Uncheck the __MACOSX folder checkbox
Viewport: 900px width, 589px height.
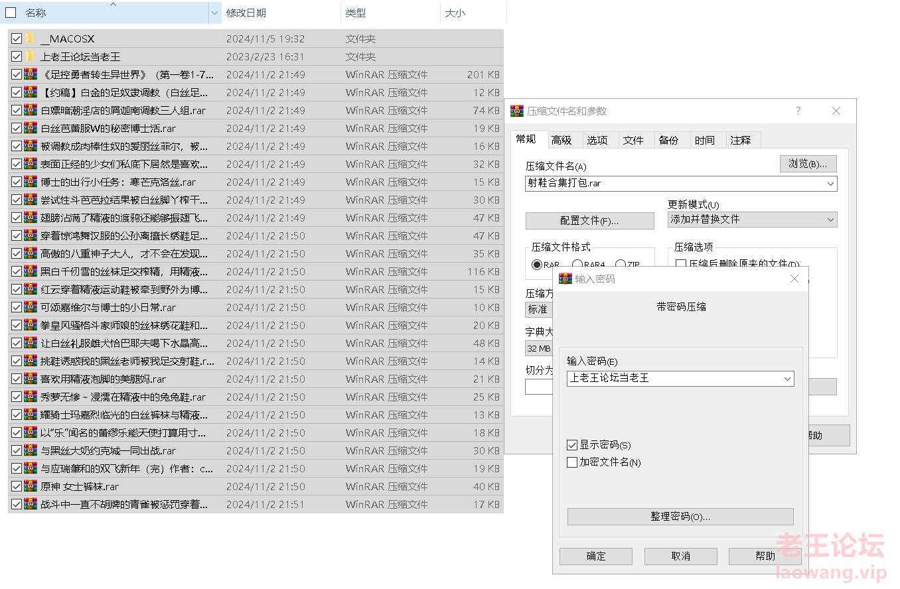(x=17, y=38)
